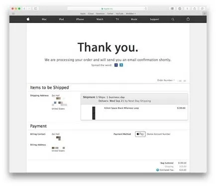This screenshot has height=186, width=216.
Task: Click the 'Thank you.' heading
Action: 108,47
